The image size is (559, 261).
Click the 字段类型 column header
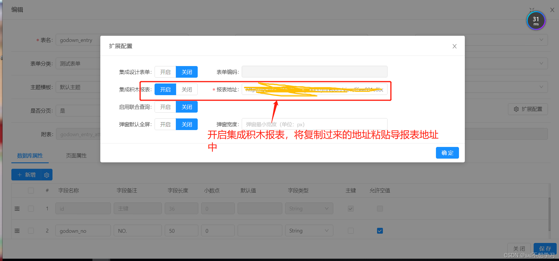298,191
